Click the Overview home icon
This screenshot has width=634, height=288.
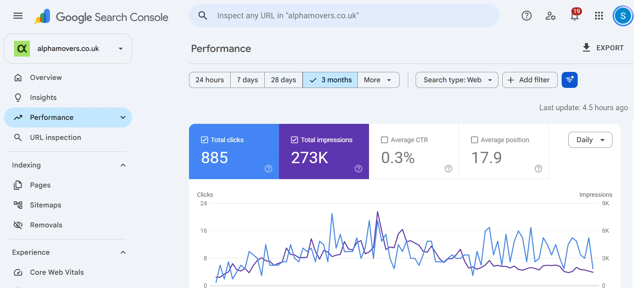[x=18, y=78]
